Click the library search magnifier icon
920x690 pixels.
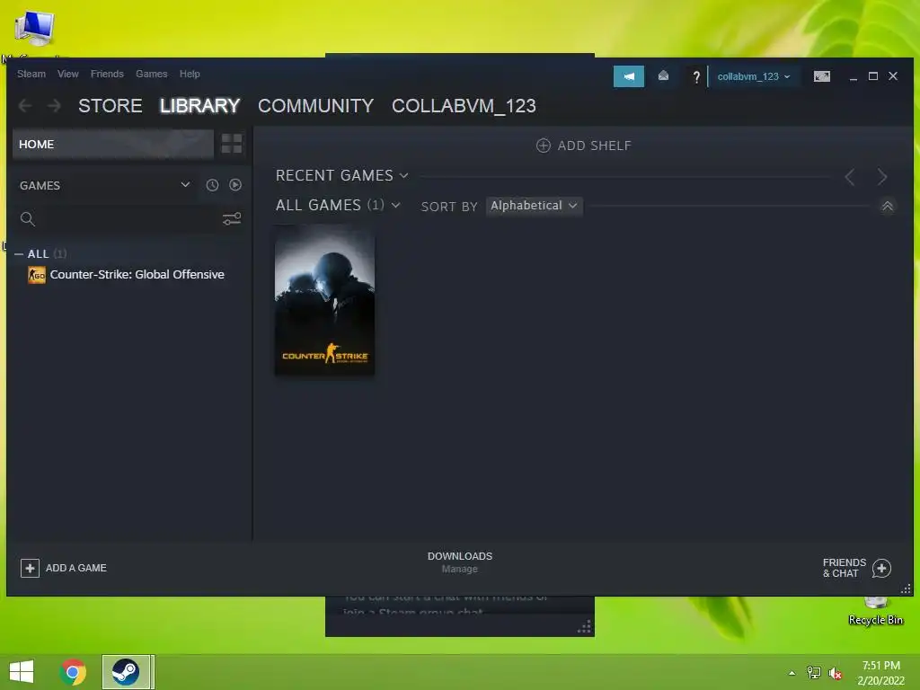tap(28, 219)
